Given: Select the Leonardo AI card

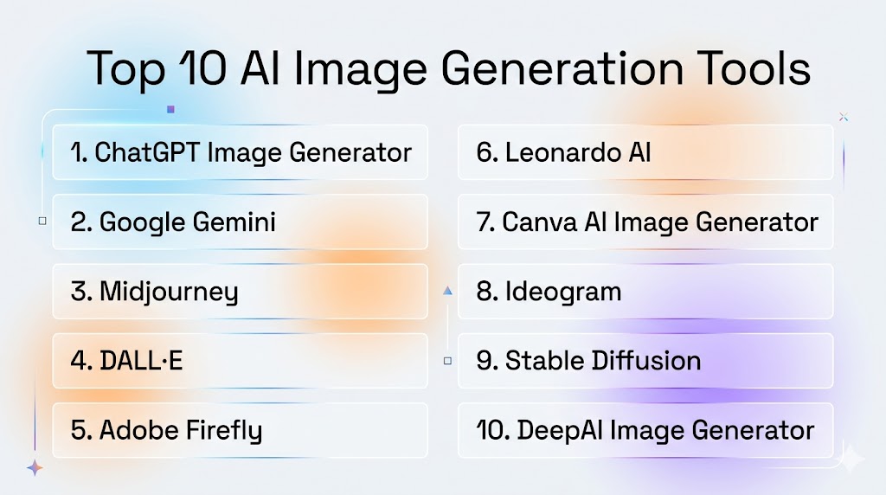Looking at the screenshot, I should click(x=645, y=152).
